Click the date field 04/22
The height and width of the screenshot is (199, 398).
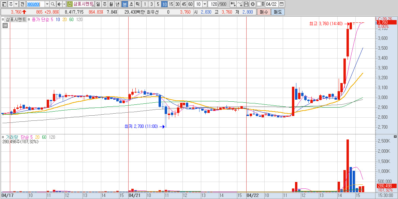[x=271, y=4]
